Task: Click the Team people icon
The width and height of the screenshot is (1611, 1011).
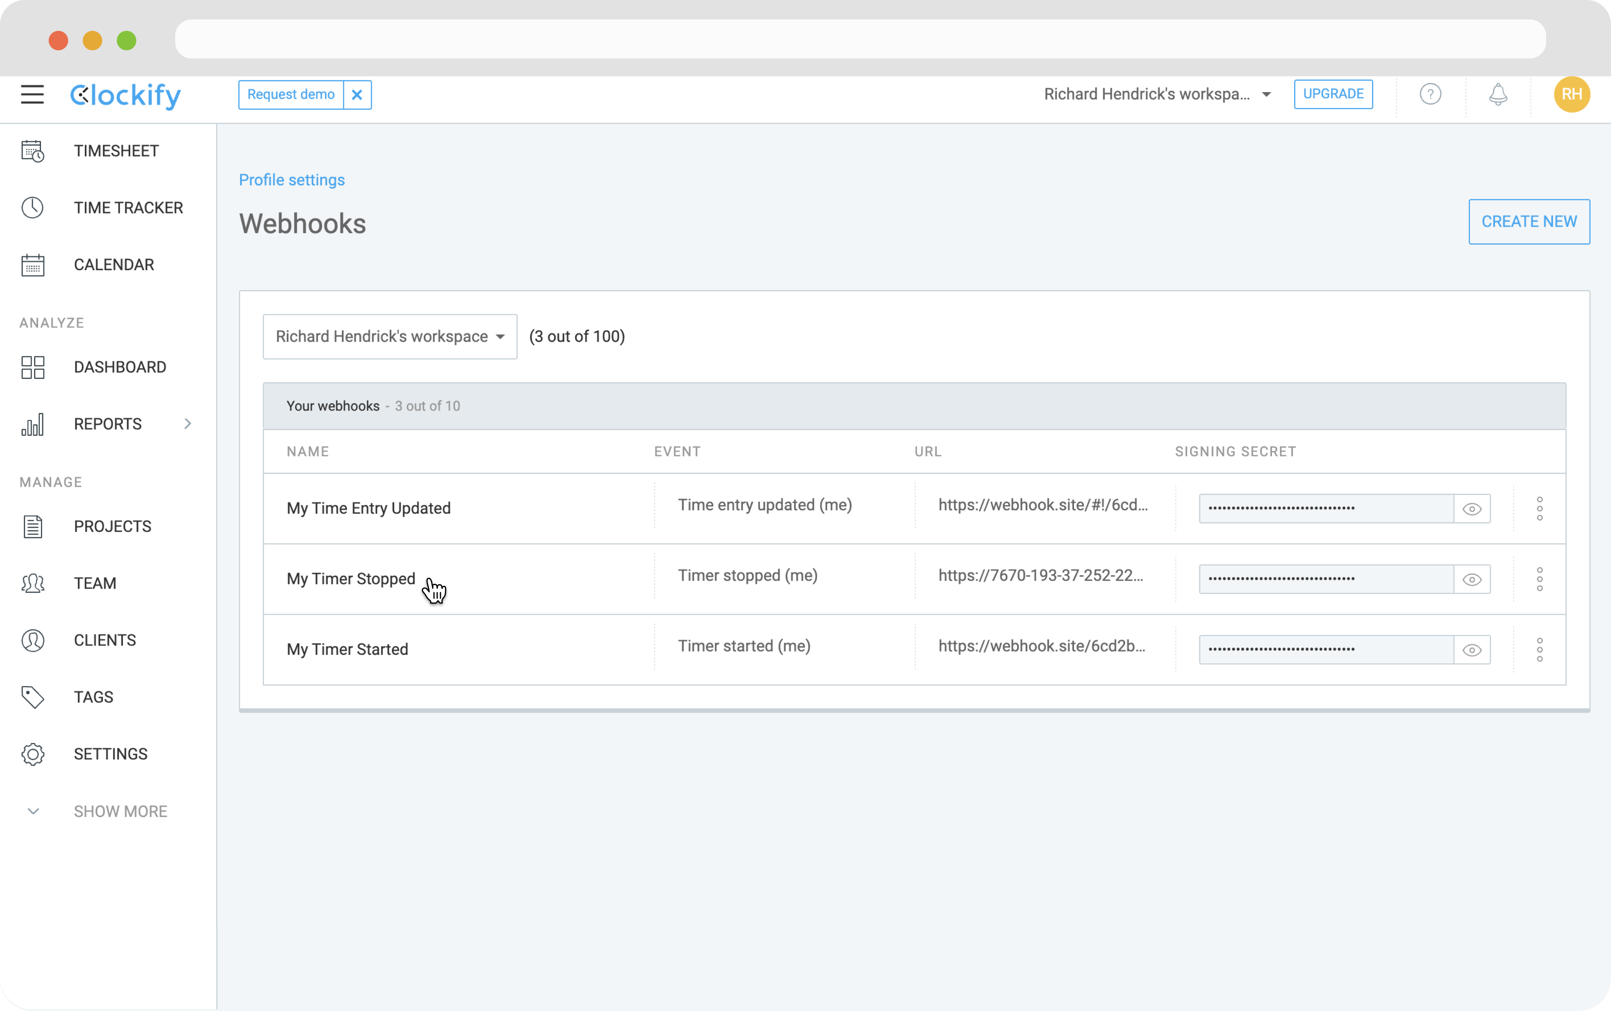Action: point(33,583)
